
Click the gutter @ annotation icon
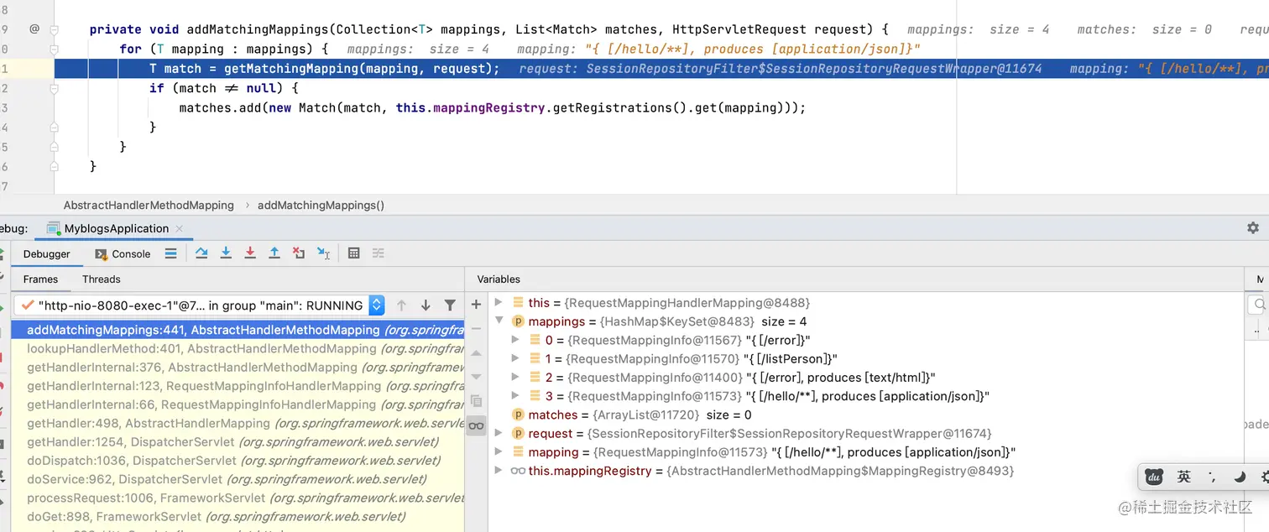(x=34, y=29)
